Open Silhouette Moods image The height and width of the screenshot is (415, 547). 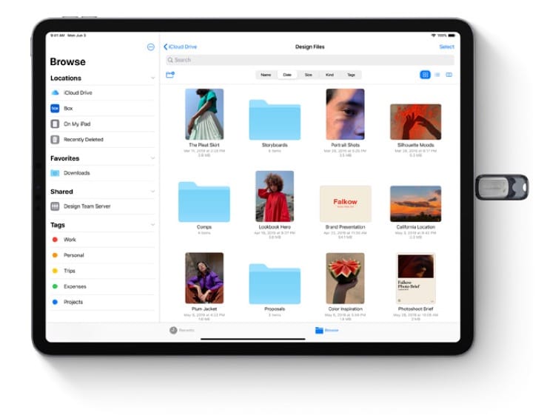coord(415,122)
